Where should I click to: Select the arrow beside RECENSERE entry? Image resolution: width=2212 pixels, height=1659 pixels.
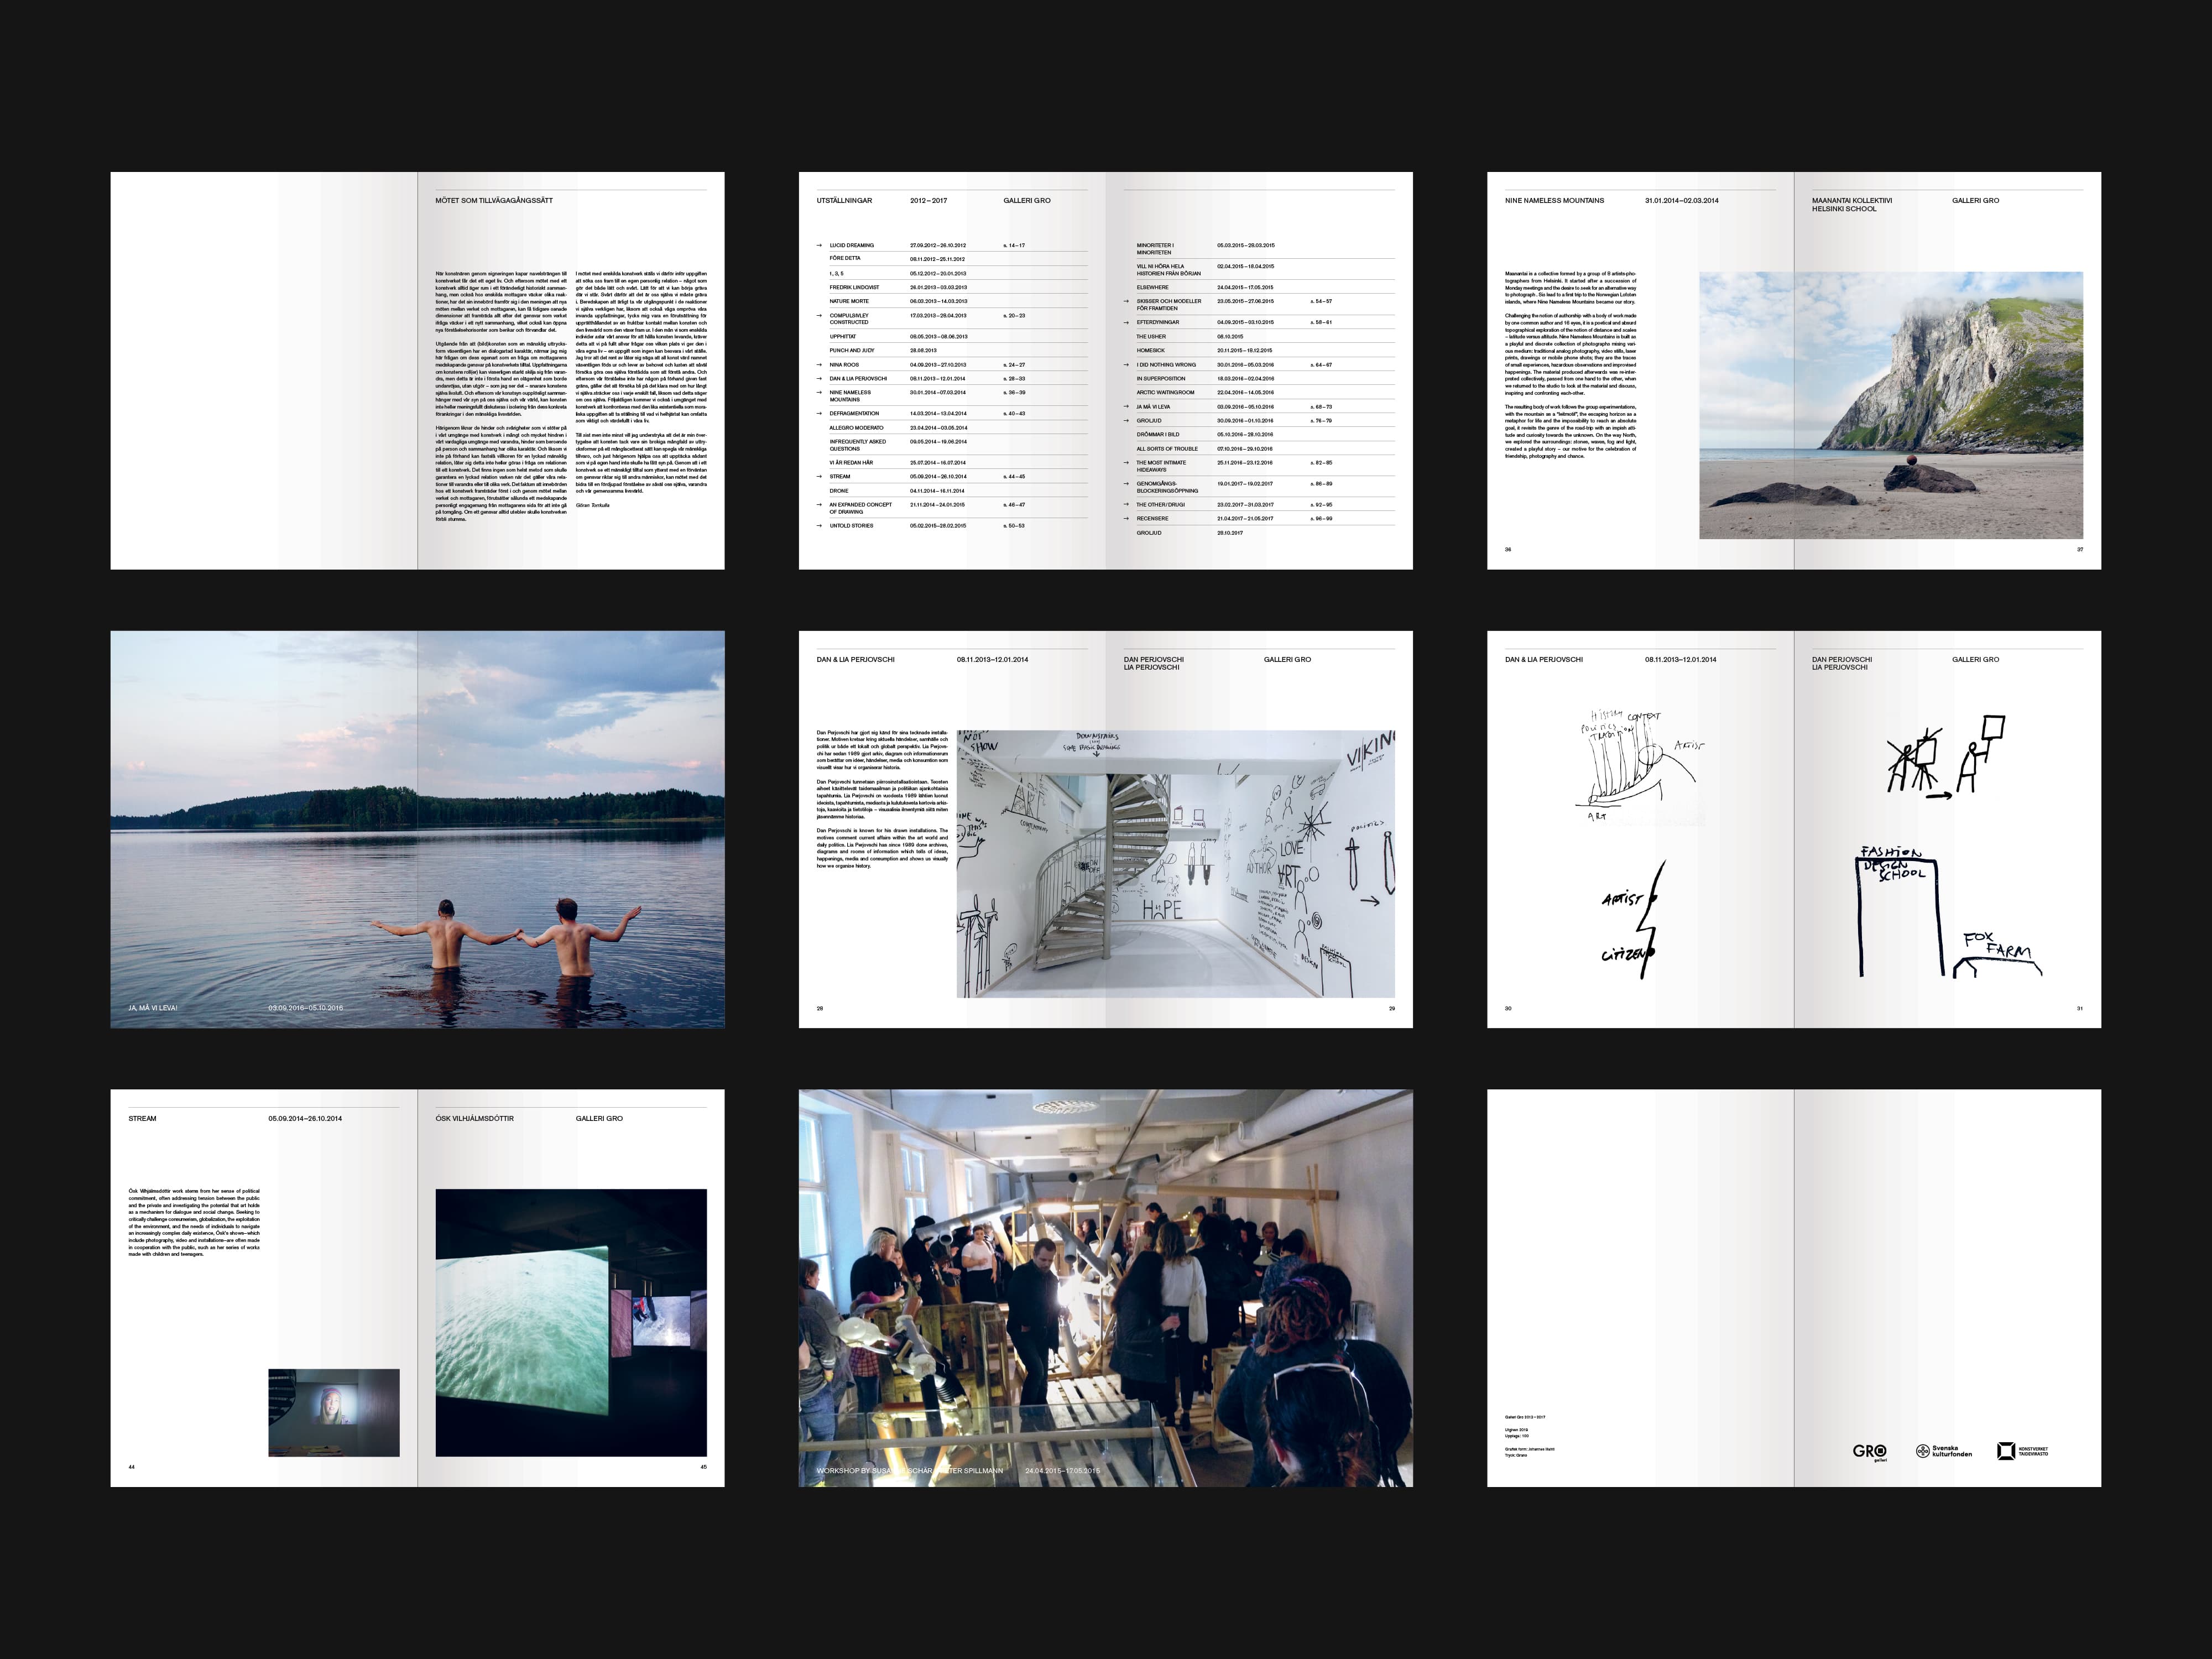coord(1126,519)
